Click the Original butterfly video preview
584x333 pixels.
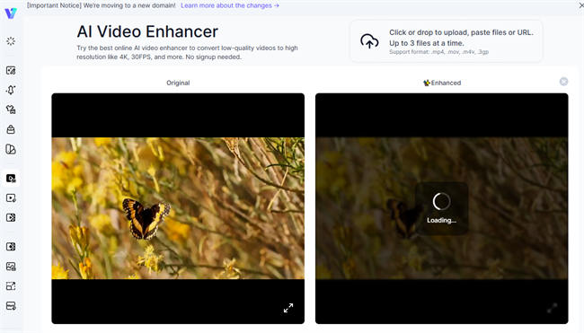pyautogui.click(x=178, y=208)
